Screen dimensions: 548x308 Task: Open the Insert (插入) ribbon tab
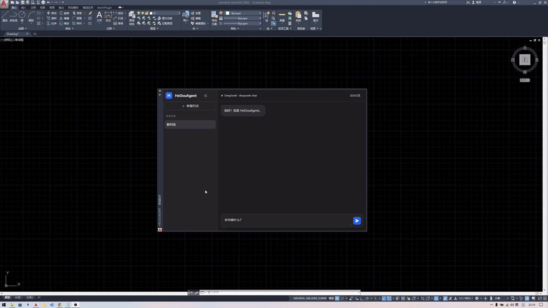(24, 7)
